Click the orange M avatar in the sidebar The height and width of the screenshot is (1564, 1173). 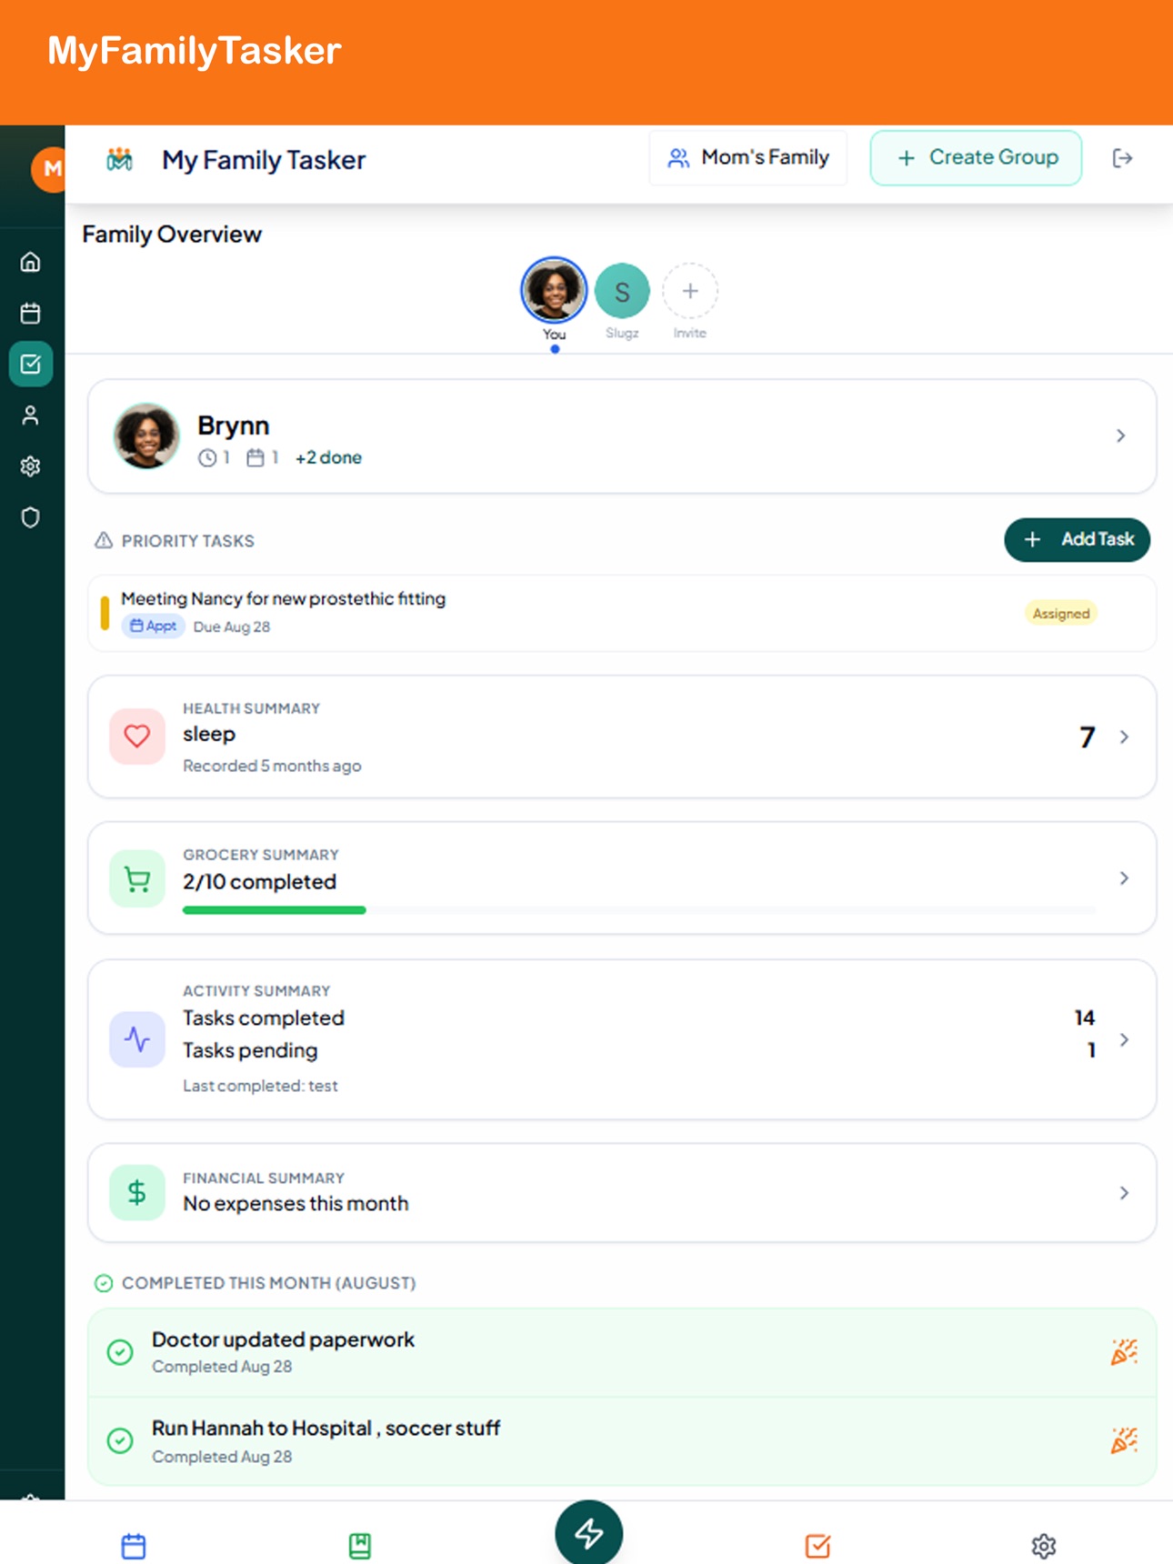[49, 169]
